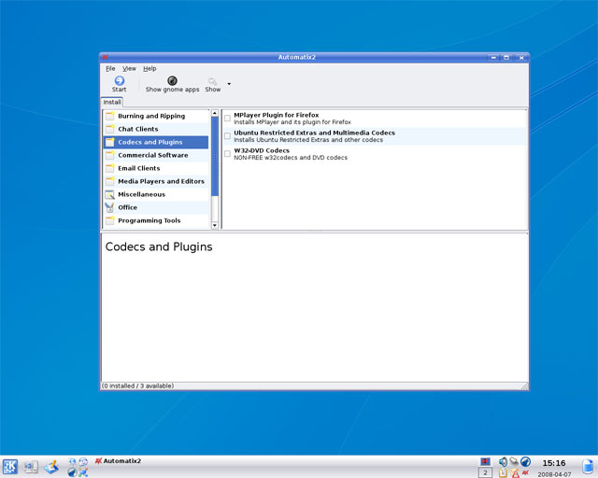Screen dimensions: 598x478
Task: Select the Miscellaneous category
Action: coord(156,194)
